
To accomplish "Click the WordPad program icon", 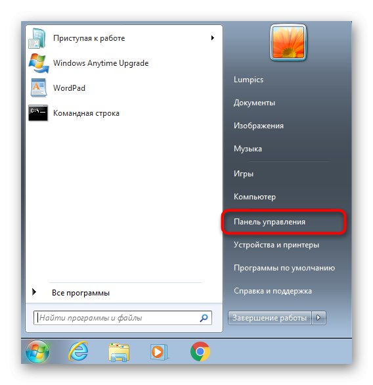I will click(38, 88).
